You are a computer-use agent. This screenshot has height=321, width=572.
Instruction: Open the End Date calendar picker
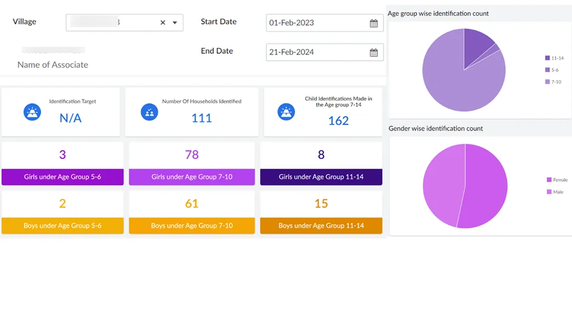[x=374, y=52]
